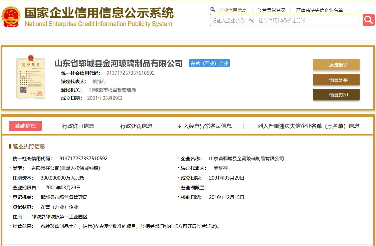Click 郓城县市场监督管理局 in the header card
This screenshot has width=376, height=246.
tap(112, 90)
